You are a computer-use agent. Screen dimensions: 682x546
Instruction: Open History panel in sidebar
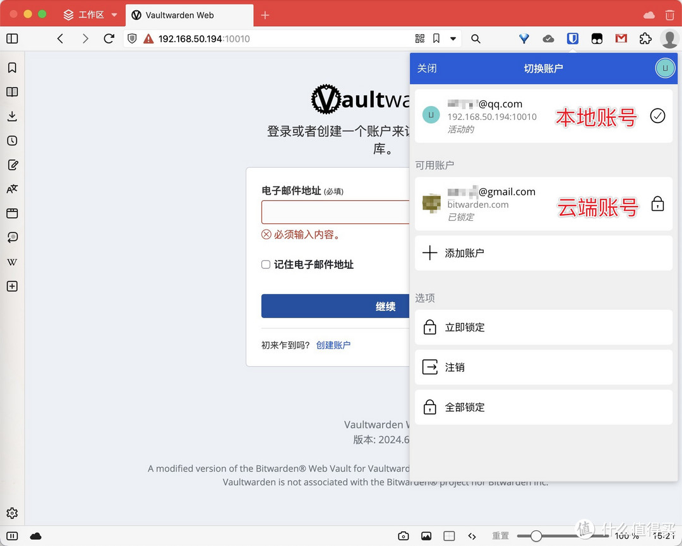click(12, 140)
